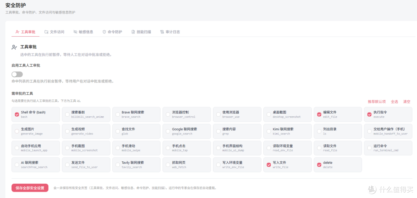Screen dimensions: 417x198
Task: Check 读取环境变量 read_env_file checkbox
Action: click(x=269, y=148)
